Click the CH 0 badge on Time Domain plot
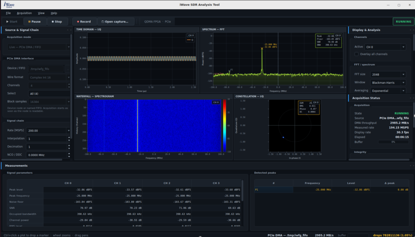Viewport: 415px width, 237px height. [x=191, y=36]
